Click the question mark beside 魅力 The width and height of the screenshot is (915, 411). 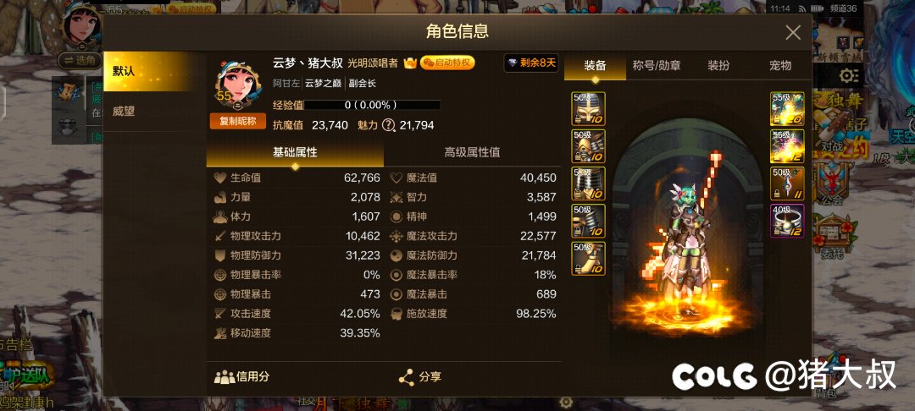(388, 125)
